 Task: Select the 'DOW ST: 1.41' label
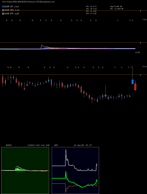(11, 7)
